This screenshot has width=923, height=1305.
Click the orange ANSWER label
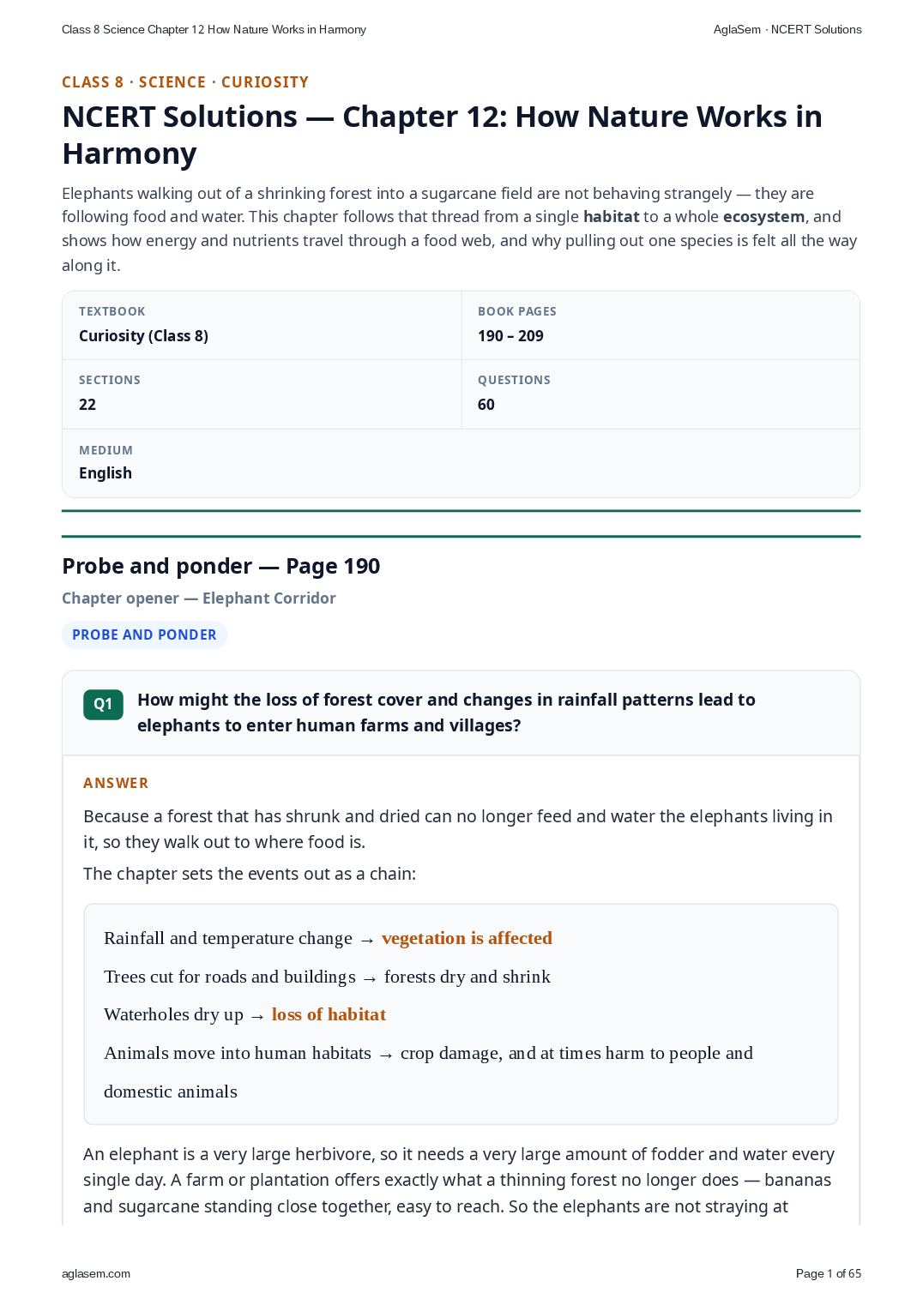[116, 783]
